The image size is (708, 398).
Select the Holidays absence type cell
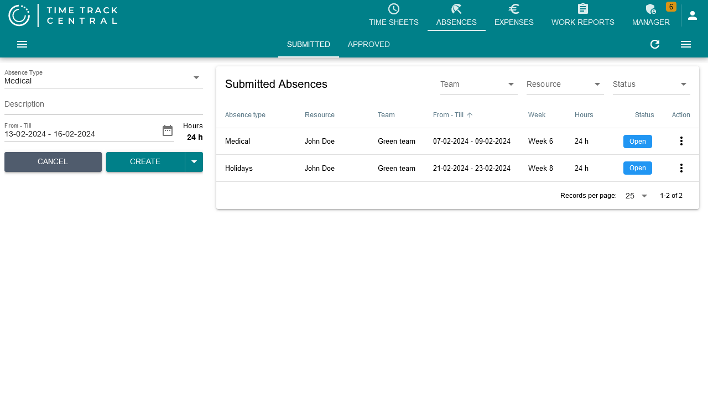point(239,168)
